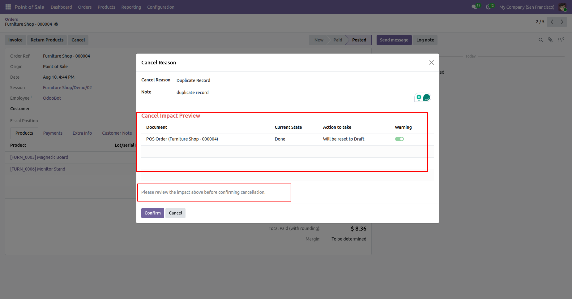Open the Furniture Shop/Demo/02 session link
572x299 pixels.
(67, 88)
